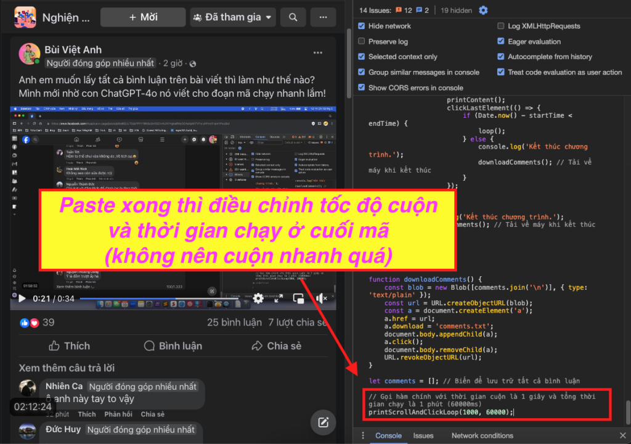
Task: Open the post's three-dot options menu
Action: [x=318, y=53]
